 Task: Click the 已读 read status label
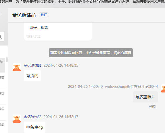coord(152,107)
